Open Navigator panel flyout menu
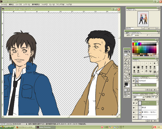Screen dimensions: 162x129 pyautogui.click(x=159, y=10)
